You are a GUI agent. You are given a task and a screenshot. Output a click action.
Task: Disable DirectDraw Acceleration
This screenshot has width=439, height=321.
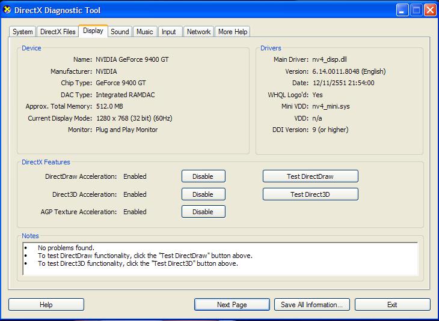[x=203, y=176]
